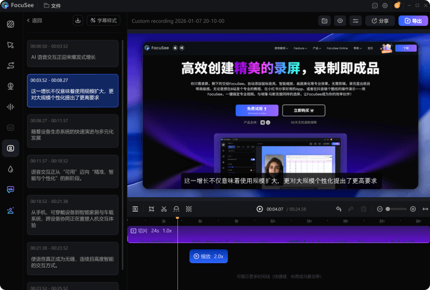Download subtitles with the download icon
This screenshot has width=430, height=290.
click(x=78, y=21)
